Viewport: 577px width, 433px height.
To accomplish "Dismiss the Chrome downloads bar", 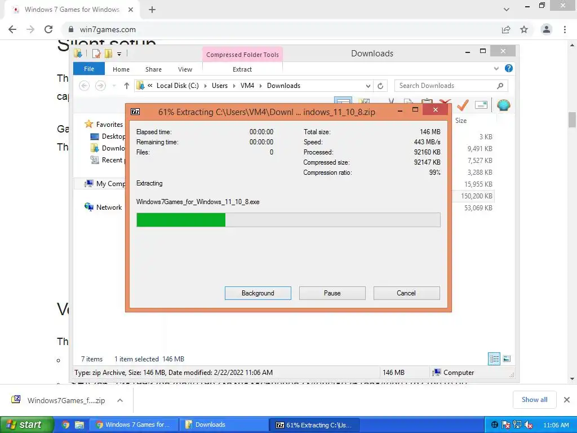I will pyautogui.click(x=567, y=400).
